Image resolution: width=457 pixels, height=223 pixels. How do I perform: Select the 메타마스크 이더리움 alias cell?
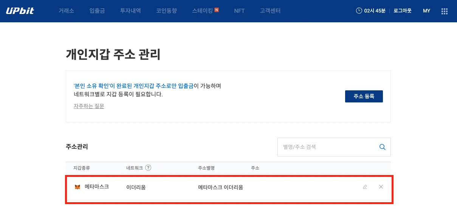pos(220,187)
